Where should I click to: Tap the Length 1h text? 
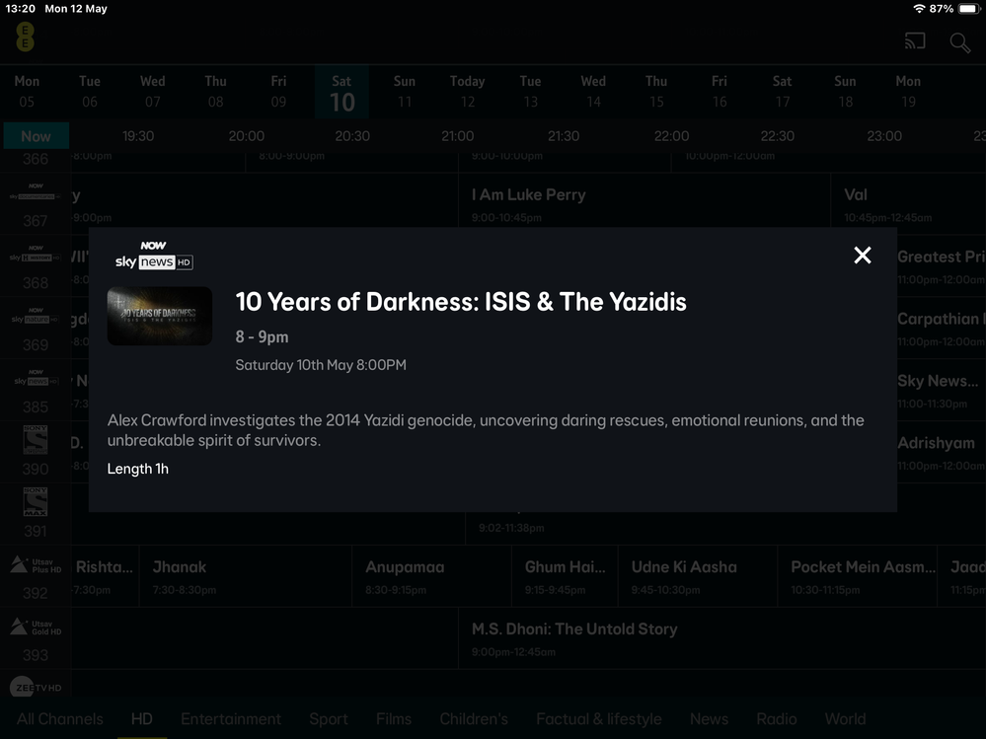138,469
